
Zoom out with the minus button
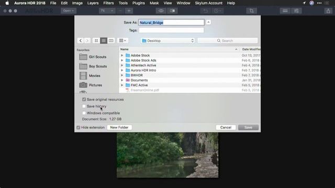(x=120, y=10)
